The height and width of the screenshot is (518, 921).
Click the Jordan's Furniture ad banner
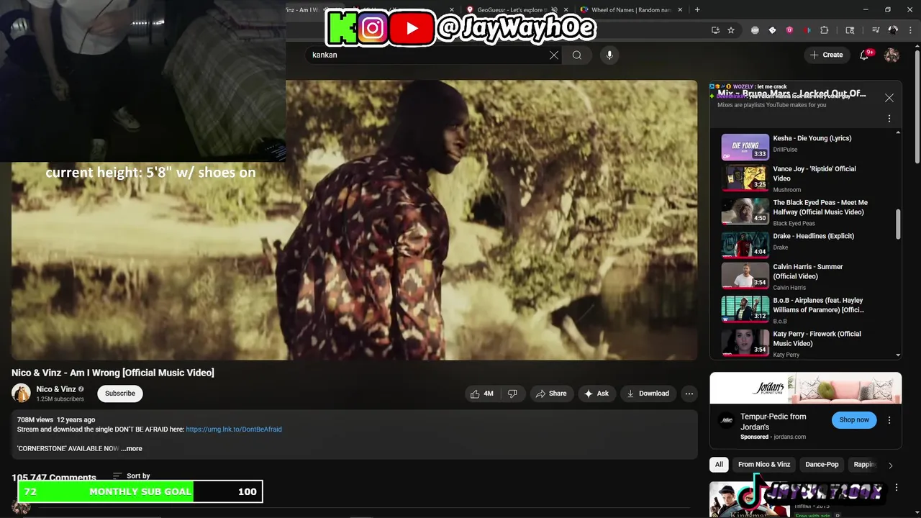(806, 388)
